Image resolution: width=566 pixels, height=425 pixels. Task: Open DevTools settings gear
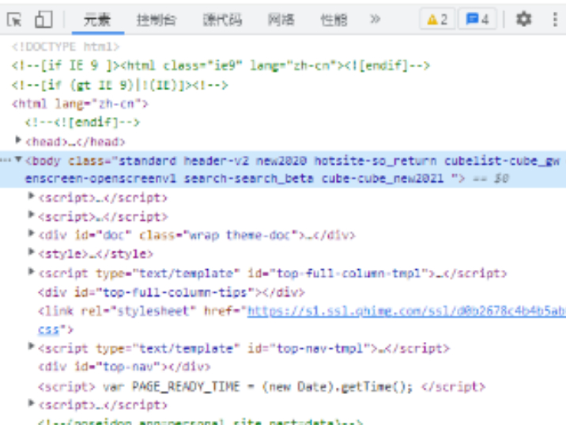[x=523, y=19]
